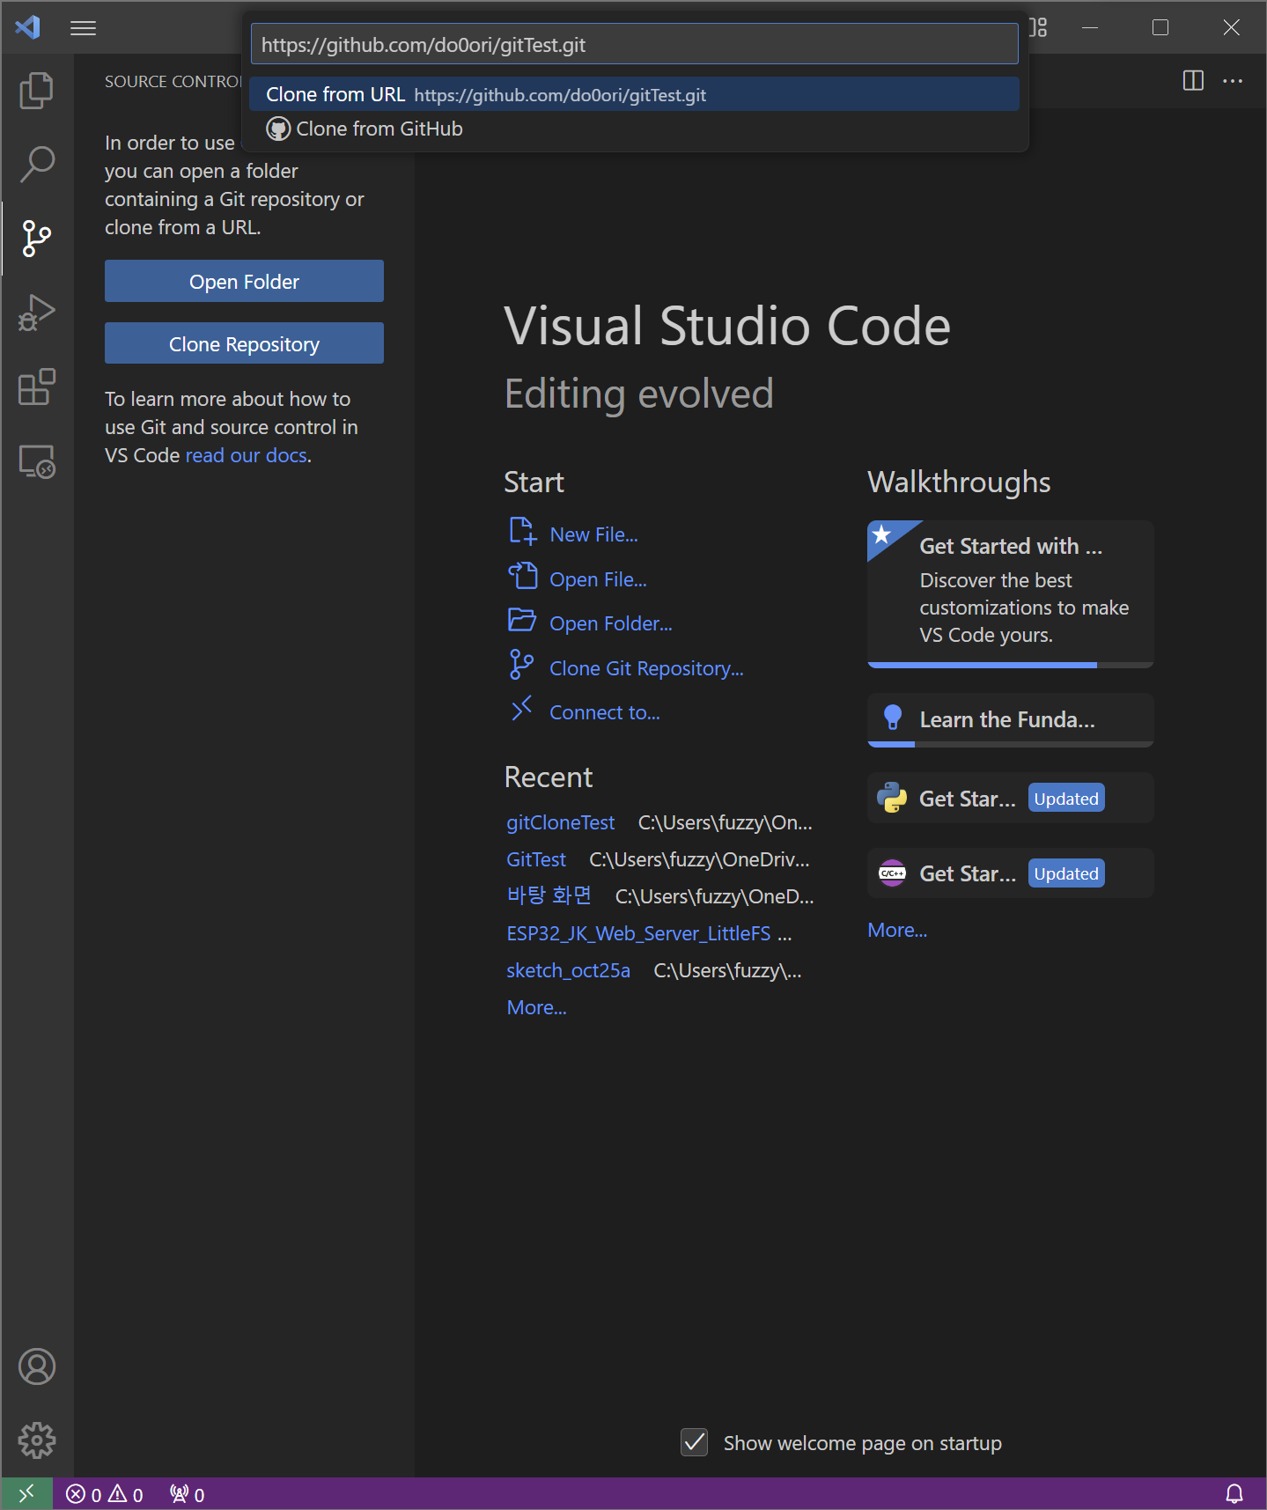
Task: Click the Connect to remote icon
Action: click(x=522, y=709)
